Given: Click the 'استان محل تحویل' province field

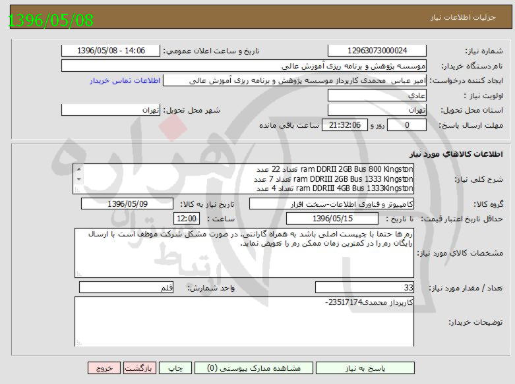Looking at the screenshot, I should pyautogui.click(x=377, y=111).
